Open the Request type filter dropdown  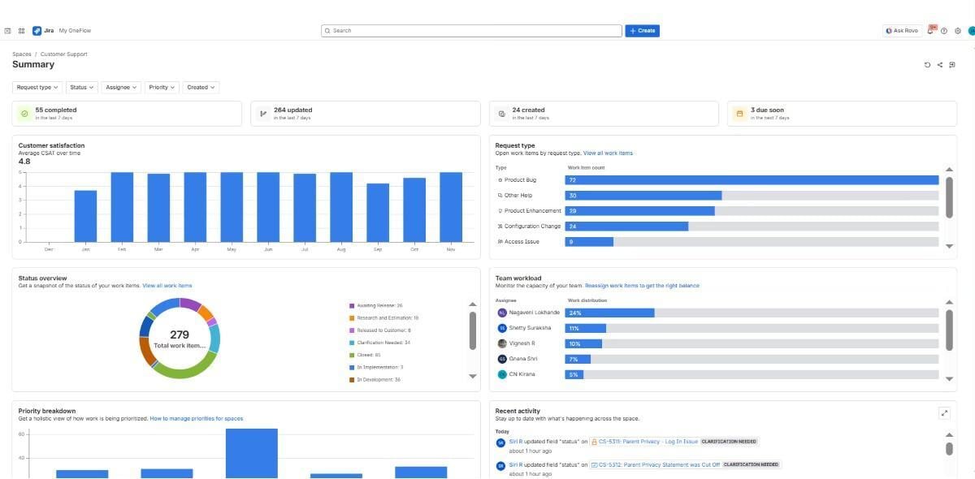(37, 88)
